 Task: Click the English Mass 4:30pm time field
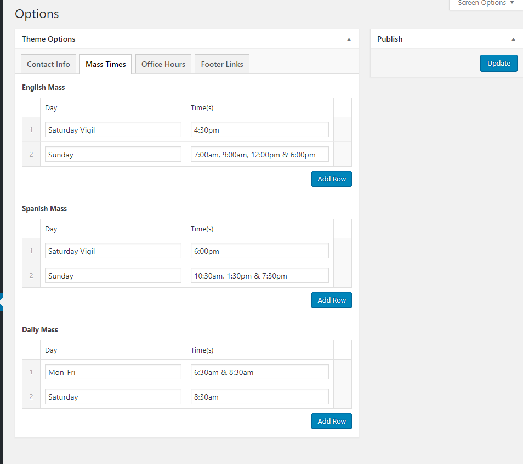coord(259,130)
